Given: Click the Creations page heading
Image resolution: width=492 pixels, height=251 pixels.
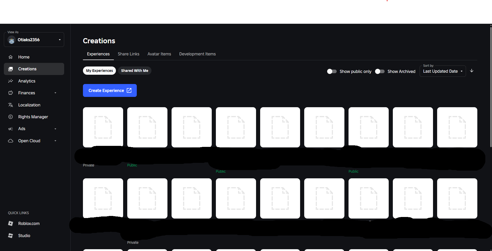Looking at the screenshot, I should click(x=99, y=41).
